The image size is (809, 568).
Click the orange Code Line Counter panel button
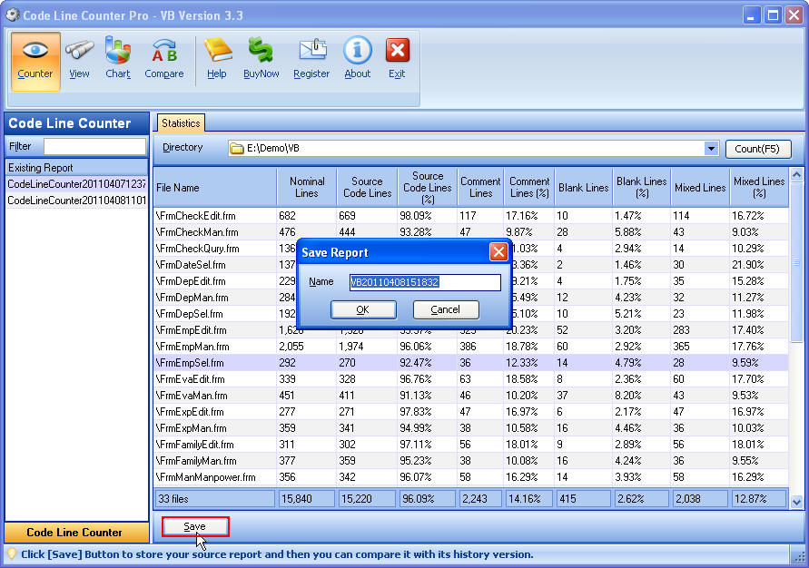76,533
